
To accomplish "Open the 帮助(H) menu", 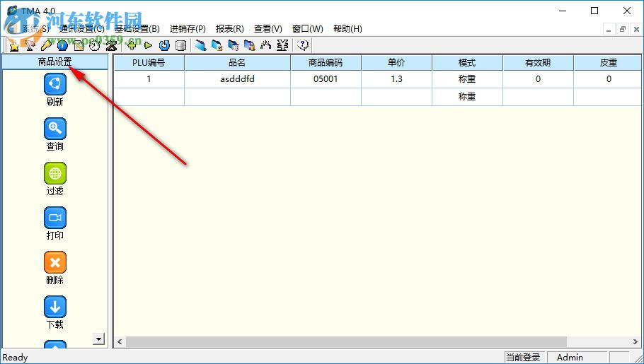I will click(x=347, y=29).
